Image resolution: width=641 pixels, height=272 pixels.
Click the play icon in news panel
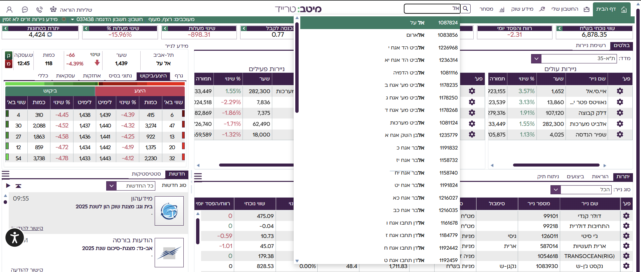pyautogui.click(x=8, y=186)
